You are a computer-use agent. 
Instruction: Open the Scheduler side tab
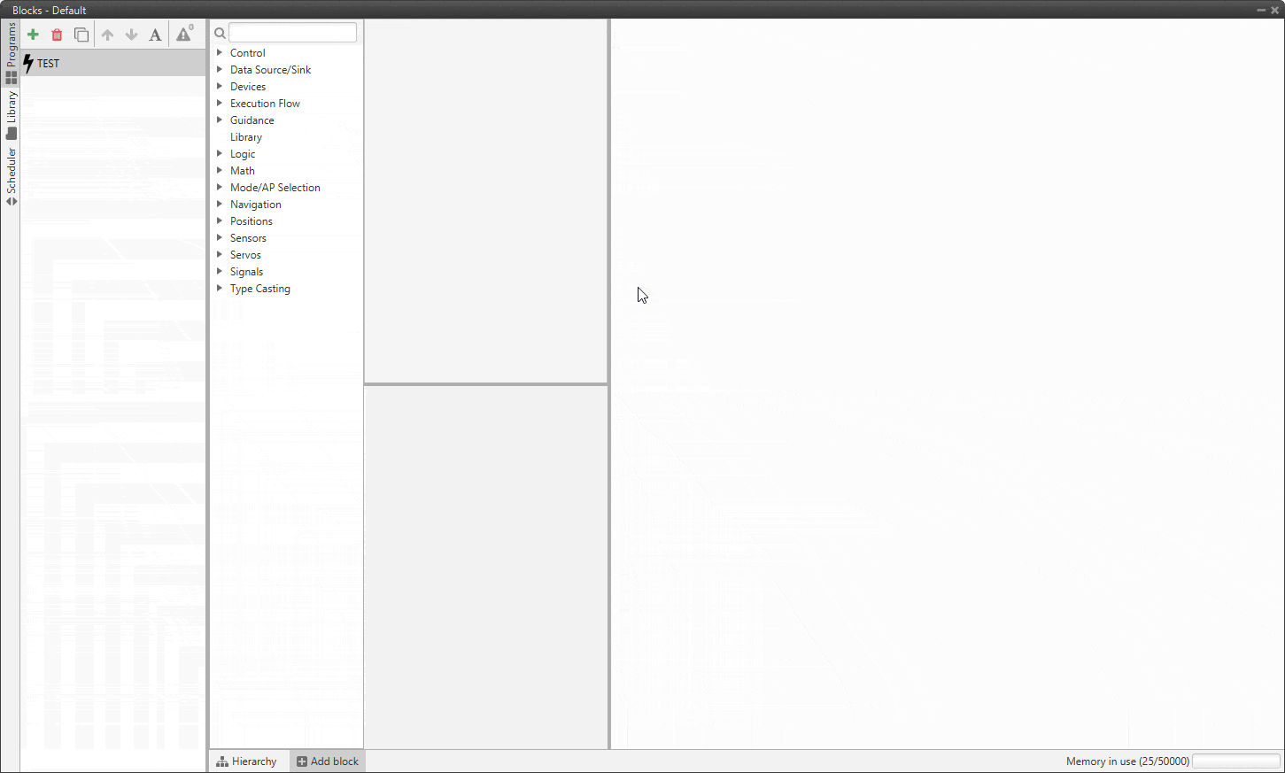11,176
